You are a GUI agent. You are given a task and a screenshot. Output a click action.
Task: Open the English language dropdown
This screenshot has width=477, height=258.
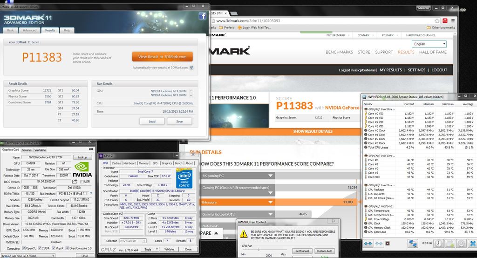click(x=429, y=44)
